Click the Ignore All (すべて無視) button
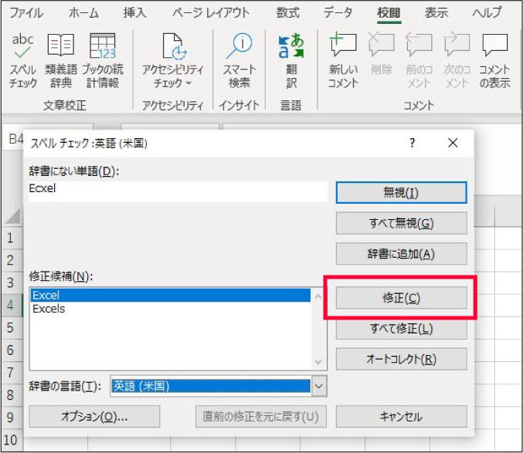523x453 pixels. pos(401,223)
